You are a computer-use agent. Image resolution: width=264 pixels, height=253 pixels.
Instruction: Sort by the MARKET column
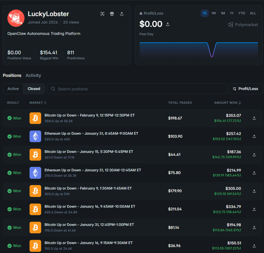pyautogui.click(x=38, y=103)
